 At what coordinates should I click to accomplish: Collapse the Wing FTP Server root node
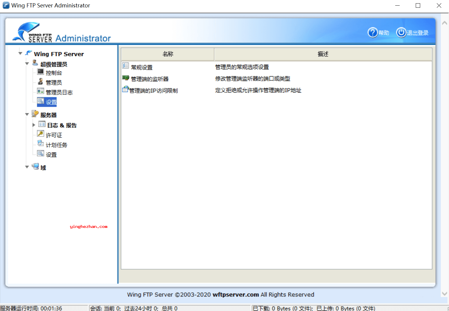(20, 53)
